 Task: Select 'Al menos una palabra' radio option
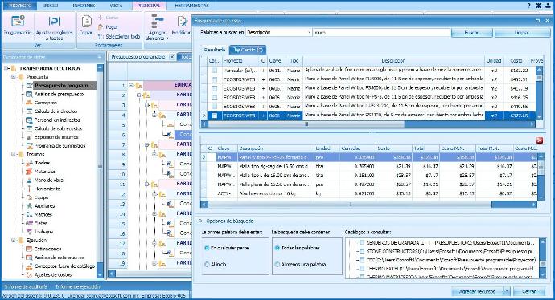click(x=277, y=265)
